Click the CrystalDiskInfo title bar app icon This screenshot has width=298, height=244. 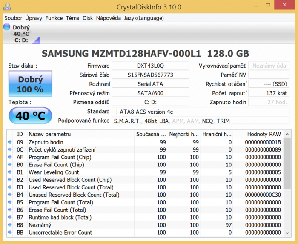click(x=6, y=7)
